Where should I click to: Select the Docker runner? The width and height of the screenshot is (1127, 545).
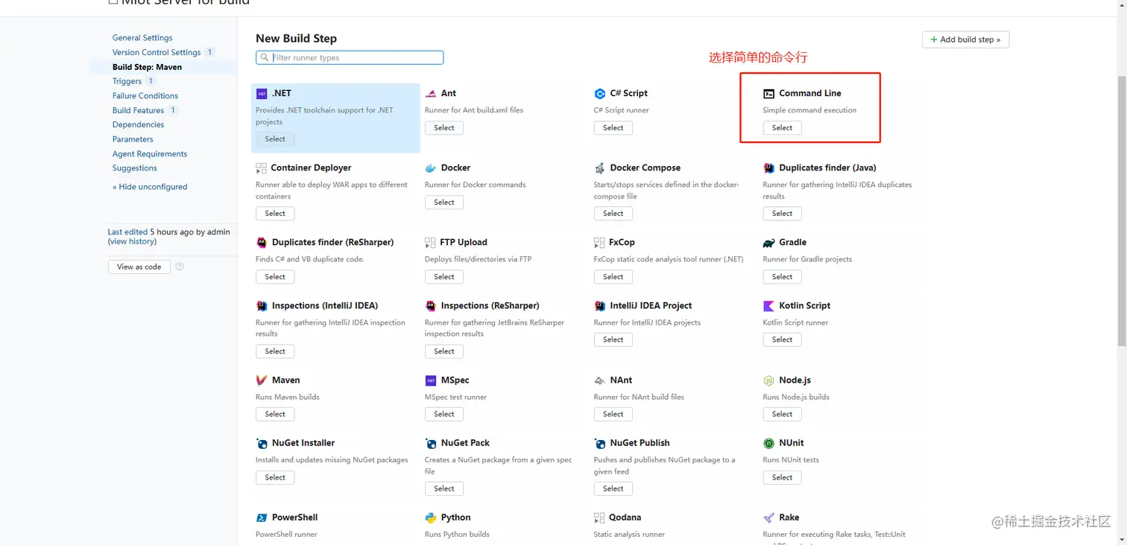444,203
